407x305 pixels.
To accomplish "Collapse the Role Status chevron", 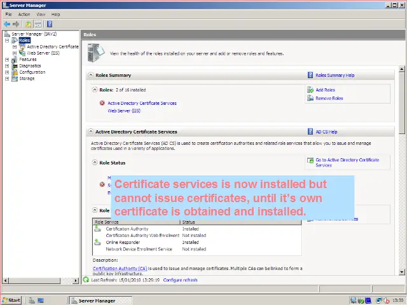I will (95, 163).
